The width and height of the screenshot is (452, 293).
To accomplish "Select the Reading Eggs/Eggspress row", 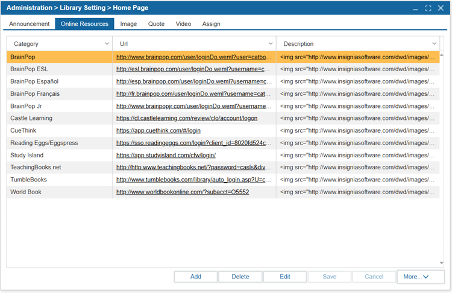I will pyautogui.click(x=223, y=143).
